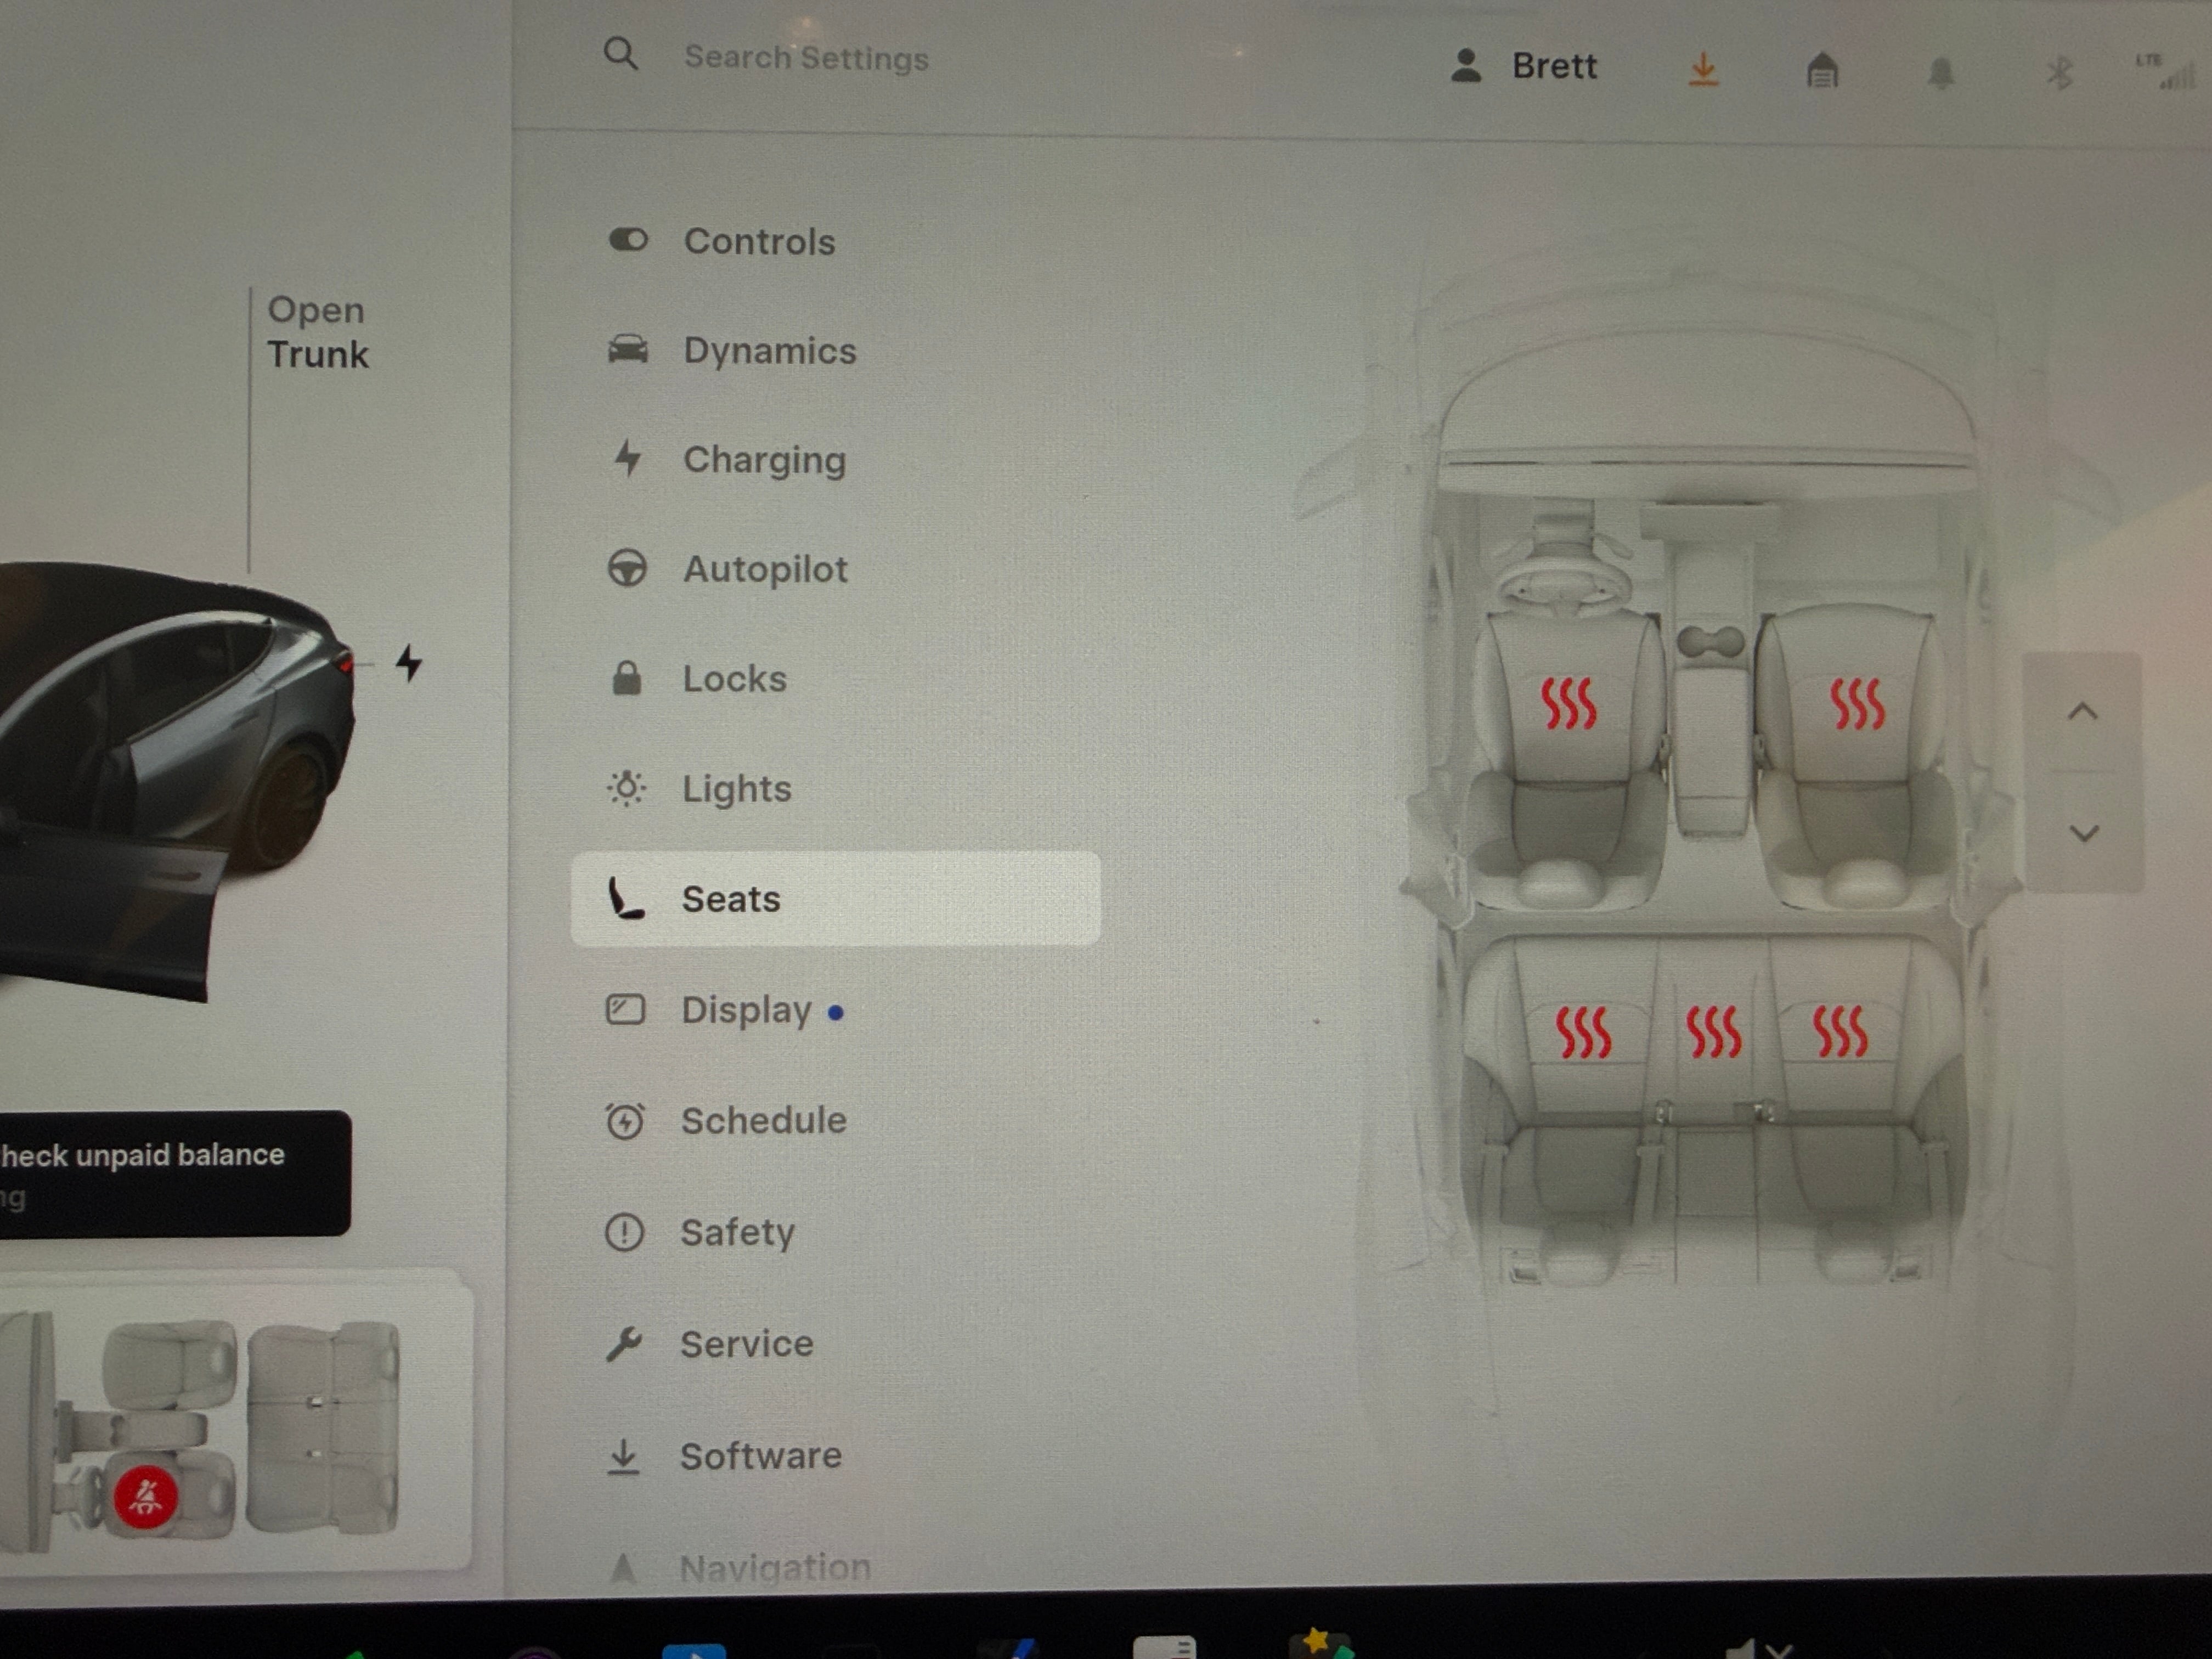Screen dimensions: 2212x1659
Task: Open the garage HomeLink icon
Action: (1822, 71)
